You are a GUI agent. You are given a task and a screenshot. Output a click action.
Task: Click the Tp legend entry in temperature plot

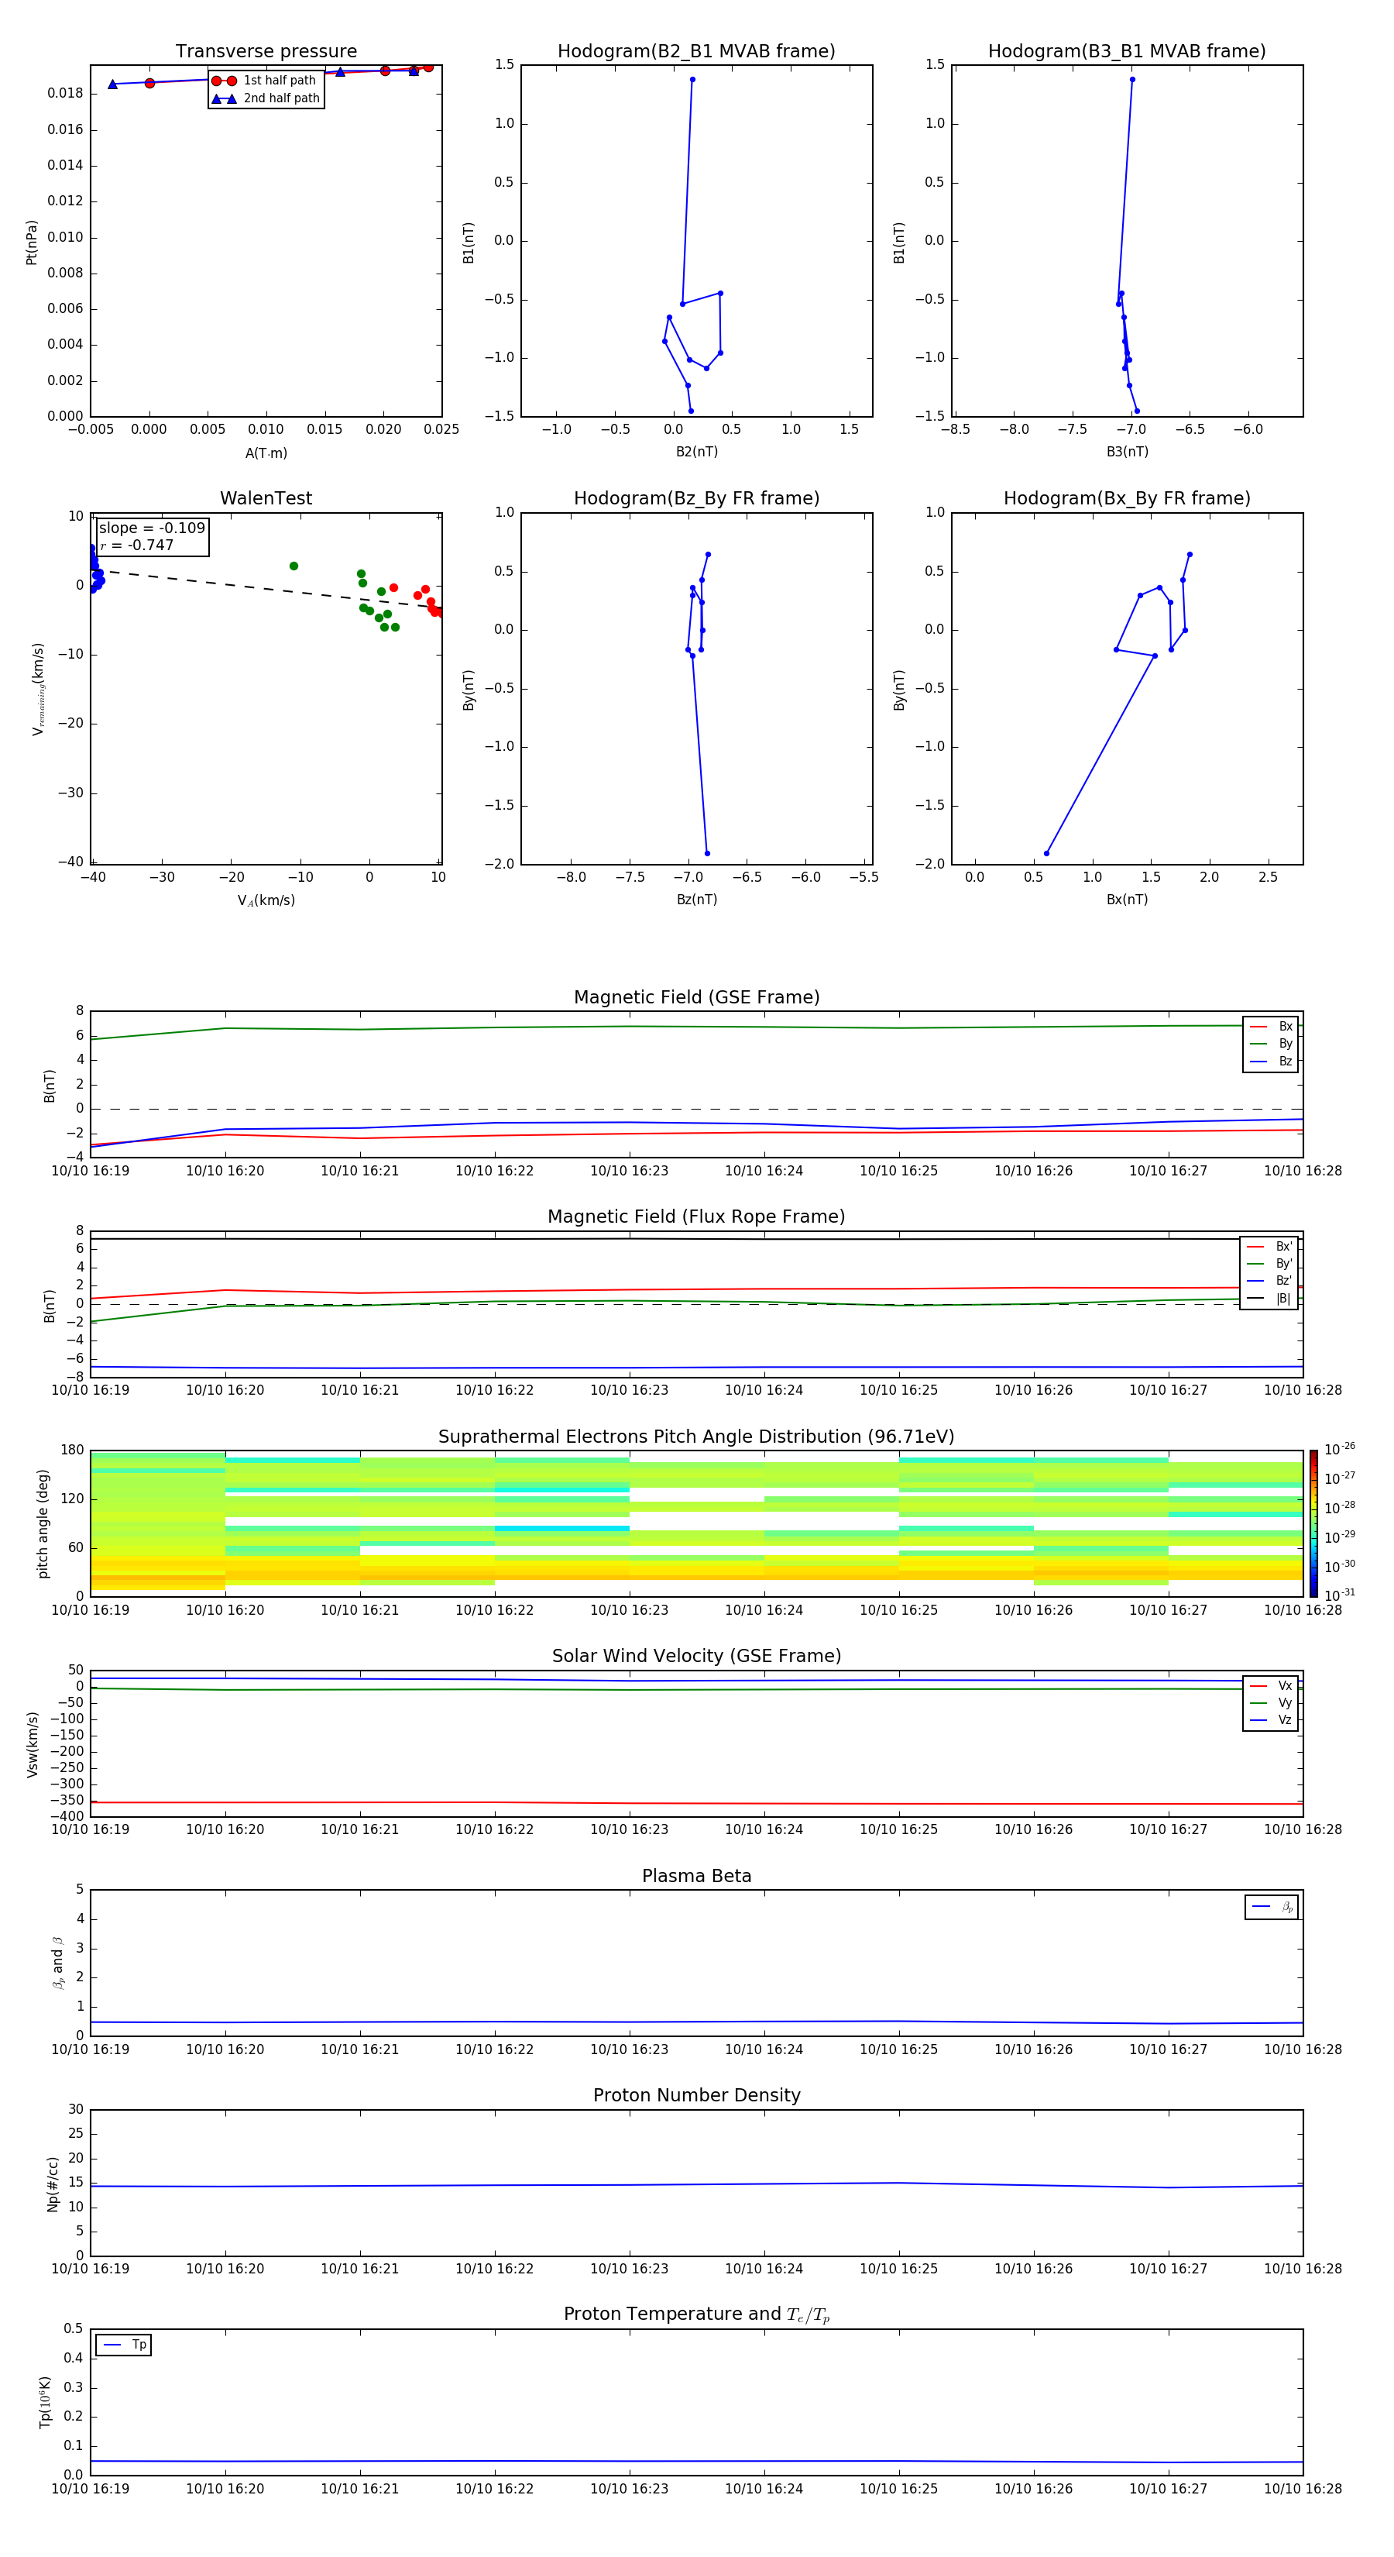pyautogui.click(x=124, y=2345)
